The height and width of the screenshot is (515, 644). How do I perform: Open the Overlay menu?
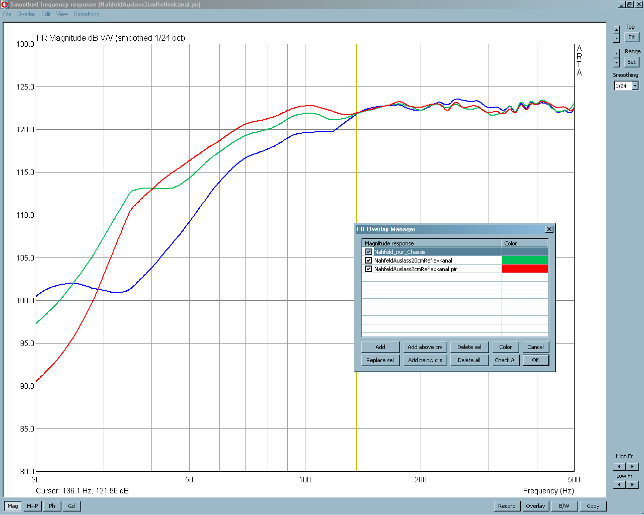coord(26,14)
